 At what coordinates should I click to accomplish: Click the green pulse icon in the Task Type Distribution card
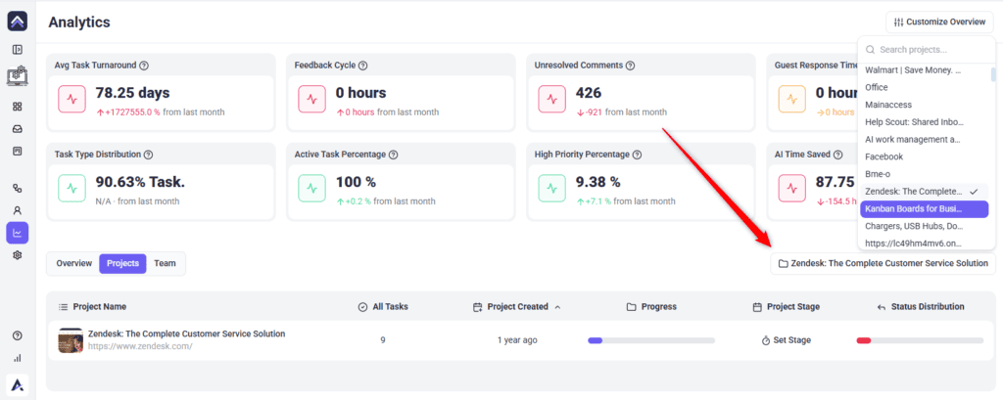tap(72, 189)
